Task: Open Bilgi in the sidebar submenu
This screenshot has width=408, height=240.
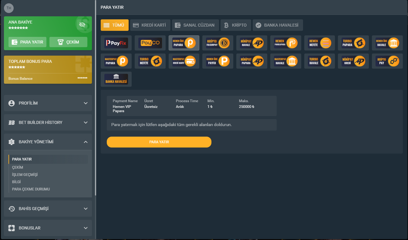Action: pos(16,182)
